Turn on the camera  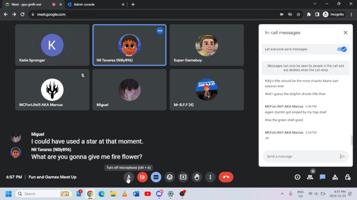[142, 177]
